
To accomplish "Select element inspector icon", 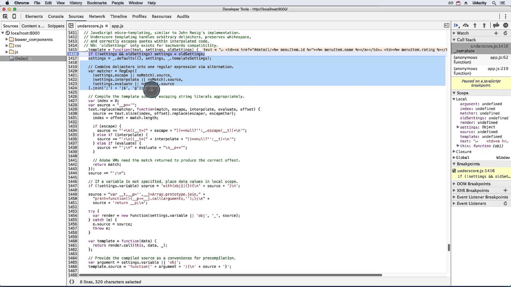I will point(5,16).
